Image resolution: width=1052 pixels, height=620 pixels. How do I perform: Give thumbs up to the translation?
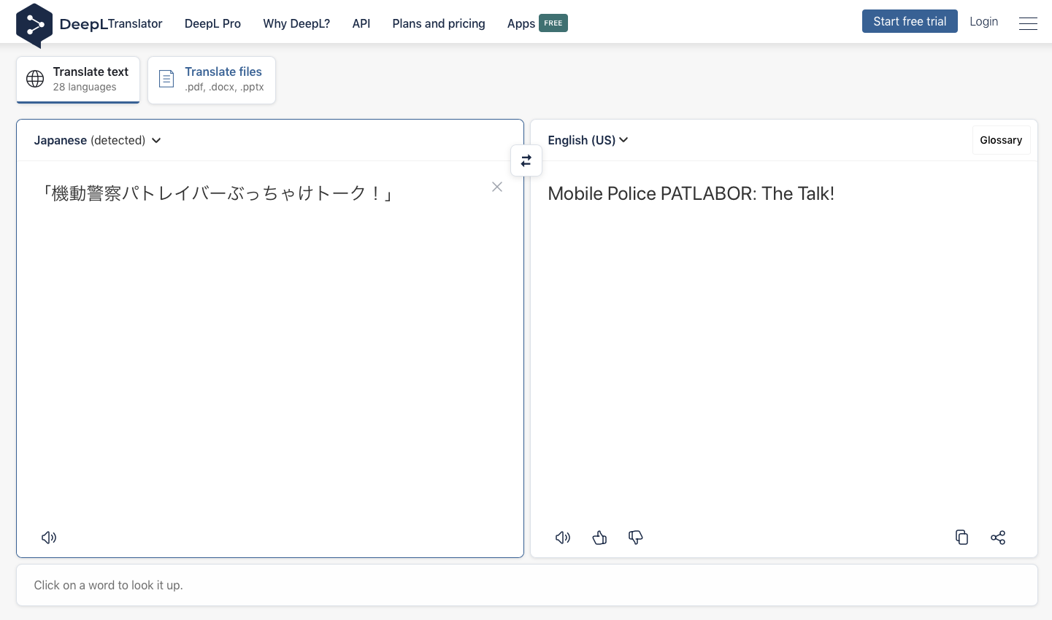point(599,538)
